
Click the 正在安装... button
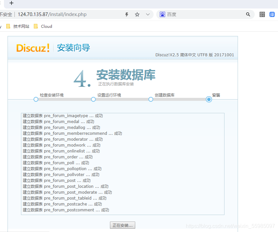[122, 225]
